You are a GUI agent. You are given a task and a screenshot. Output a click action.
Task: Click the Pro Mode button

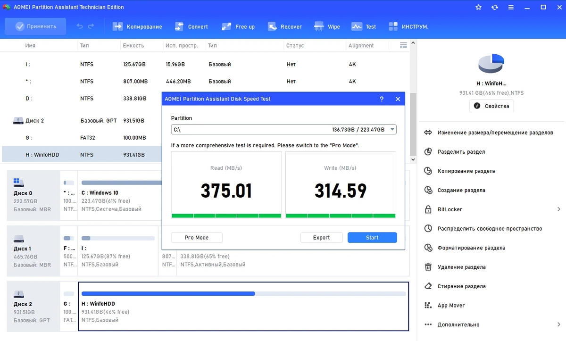click(197, 238)
